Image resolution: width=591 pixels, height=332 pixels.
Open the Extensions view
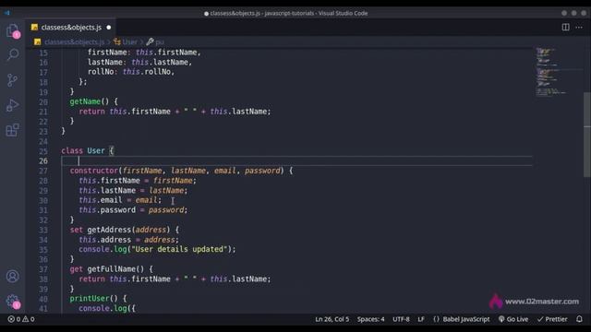click(x=12, y=130)
